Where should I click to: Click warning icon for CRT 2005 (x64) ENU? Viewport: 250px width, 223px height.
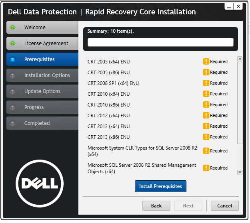click(206, 61)
